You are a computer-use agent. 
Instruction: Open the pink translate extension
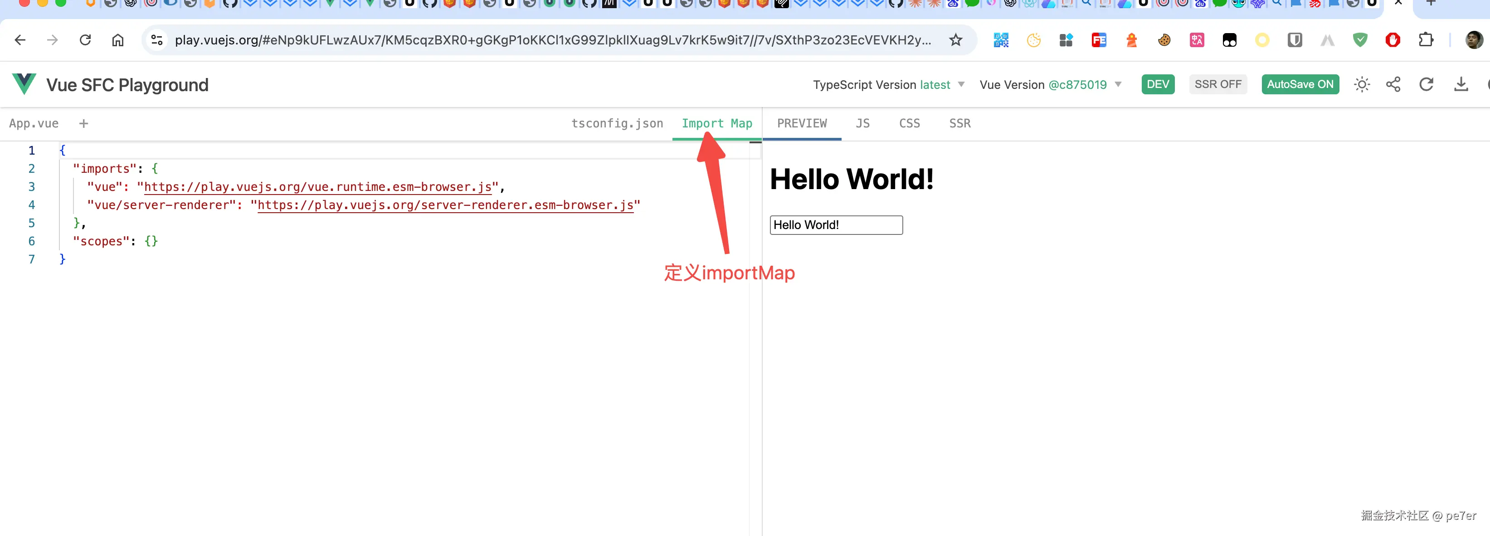(1197, 40)
